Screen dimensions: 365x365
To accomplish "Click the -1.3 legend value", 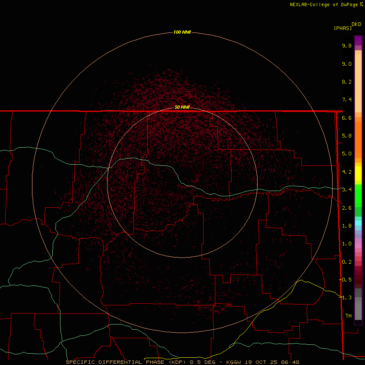I will point(345,298).
